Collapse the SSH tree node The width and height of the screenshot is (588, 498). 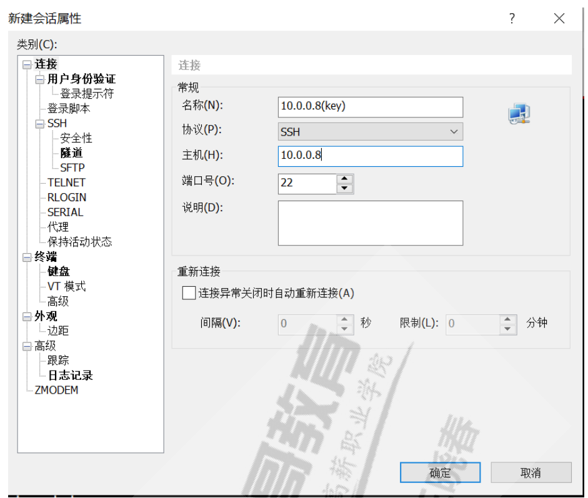coord(40,124)
